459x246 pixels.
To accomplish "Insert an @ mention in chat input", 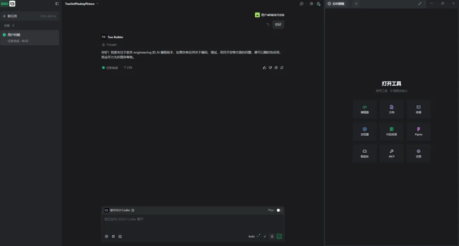I will [x=107, y=236].
